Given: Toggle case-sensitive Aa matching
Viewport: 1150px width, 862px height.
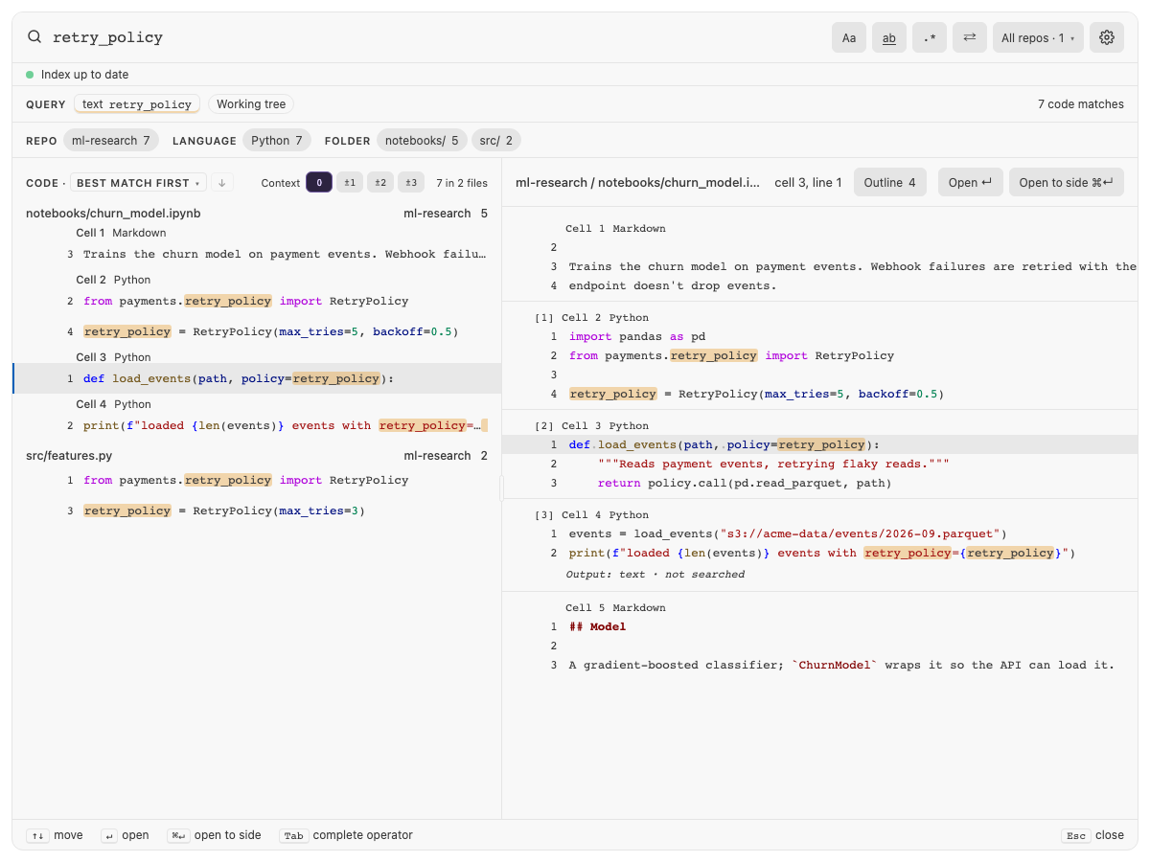Looking at the screenshot, I should tap(849, 37).
